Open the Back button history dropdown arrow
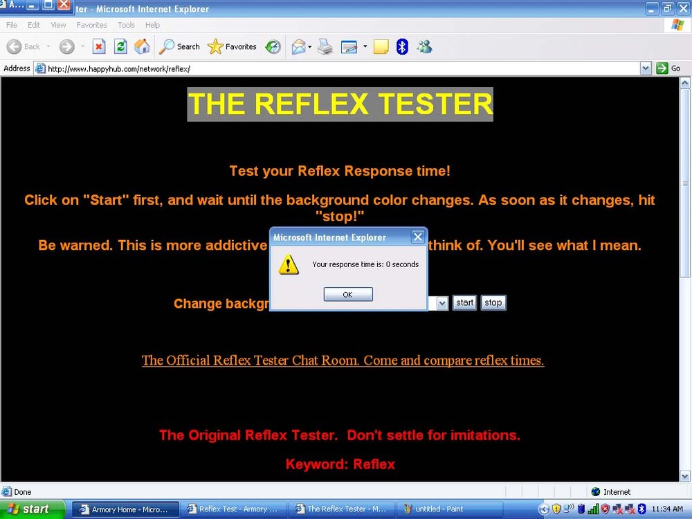This screenshot has width=692, height=519. tap(48, 46)
